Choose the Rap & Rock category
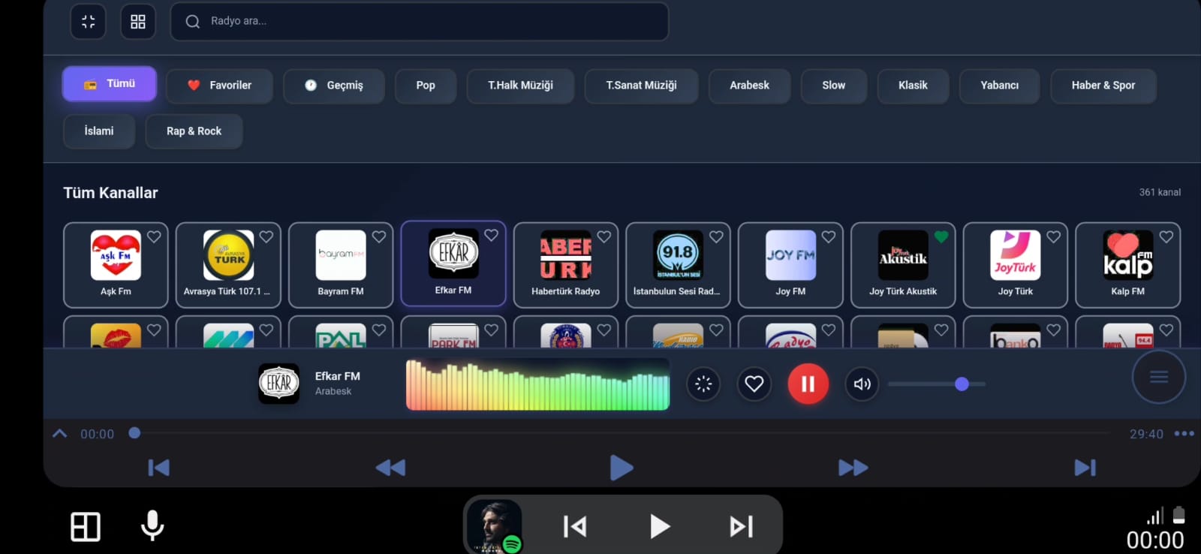1201x554 pixels. (194, 131)
